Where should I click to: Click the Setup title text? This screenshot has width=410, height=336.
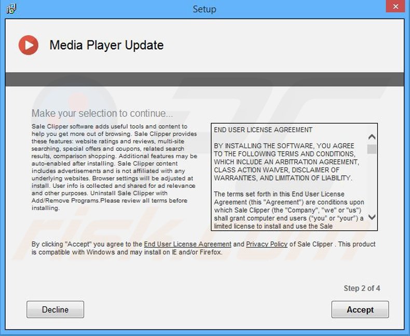pos(204,9)
